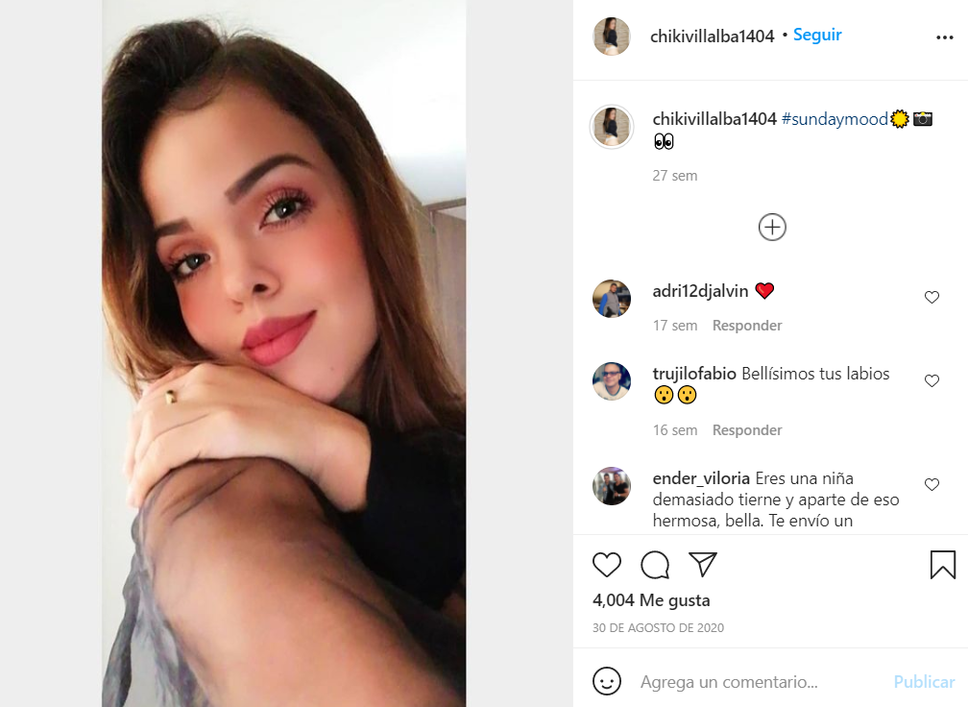Open trujilofabio's profile picture
Screen dimensions: 968x707
pyautogui.click(x=611, y=381)
